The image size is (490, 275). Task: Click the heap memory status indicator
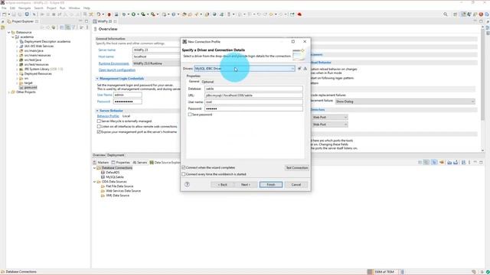coord(384,272)
